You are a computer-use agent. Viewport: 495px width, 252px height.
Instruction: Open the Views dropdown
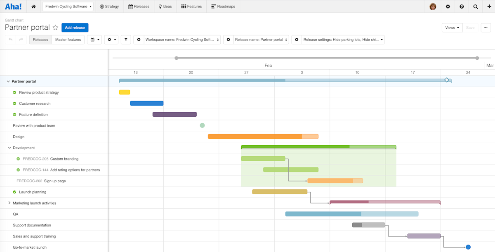pyautogui.click(x=452, y=27)
